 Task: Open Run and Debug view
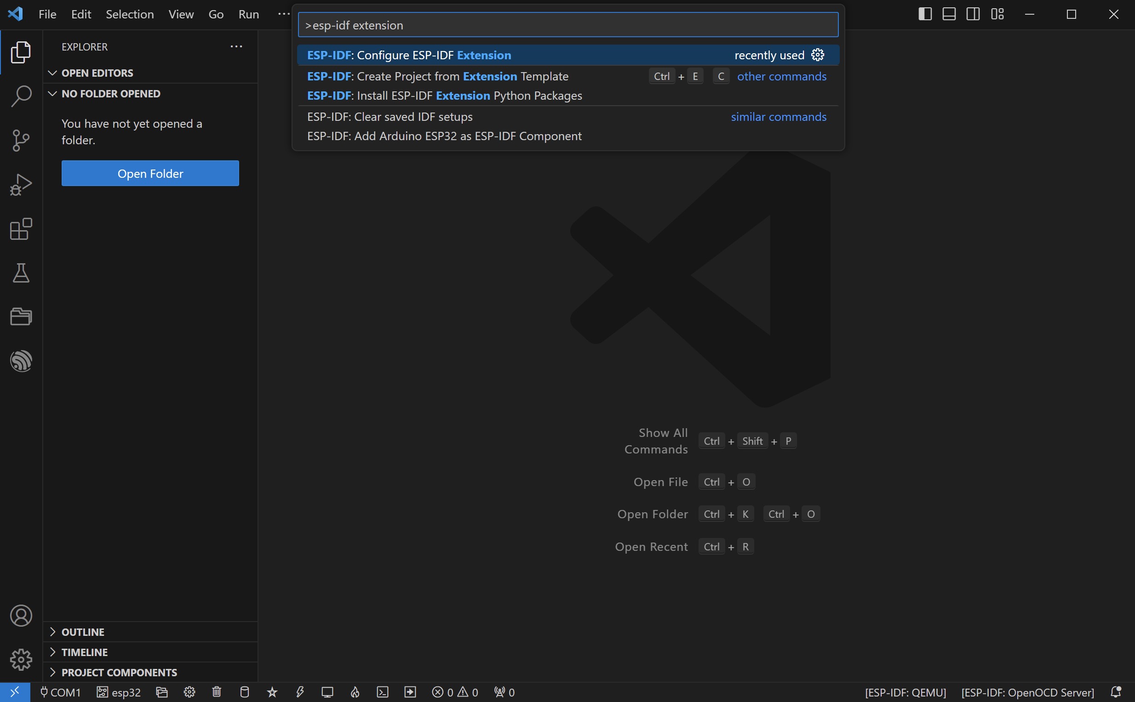pos(21,184)
